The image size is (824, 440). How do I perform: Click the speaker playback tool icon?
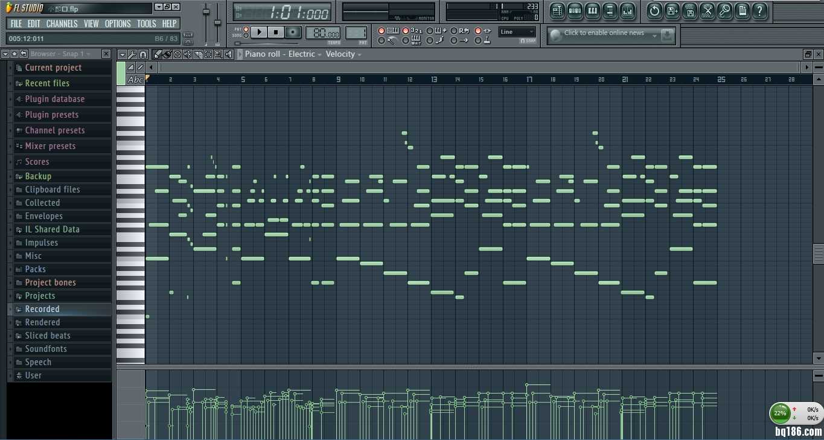coord(228,54)
